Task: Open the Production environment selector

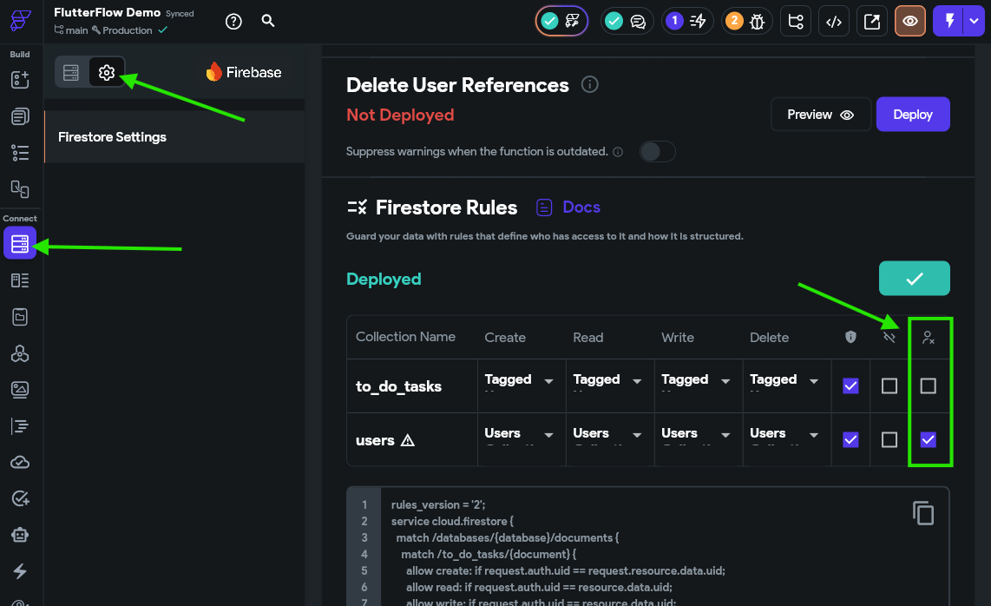Action: pyautogui.click(x=122, y=30)
